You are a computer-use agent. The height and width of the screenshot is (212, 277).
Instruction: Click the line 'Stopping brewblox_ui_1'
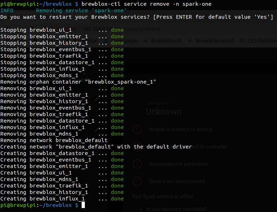point(62,30)
